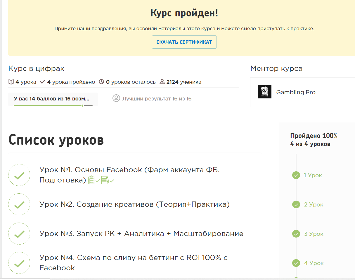This screenshot has height=280, width=355.
Task: Select the 'Лучший результат 16 из 16' tab
Action: tap(152, 99)
